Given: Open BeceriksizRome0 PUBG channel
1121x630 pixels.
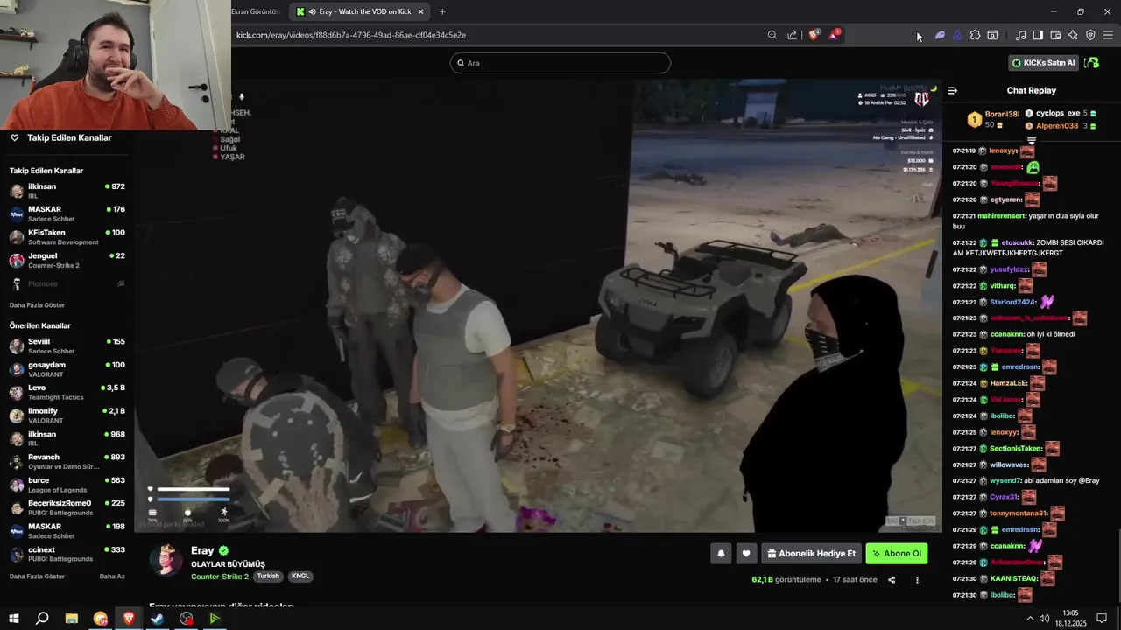Looking at the screenshot, I should tap(67, 507).
